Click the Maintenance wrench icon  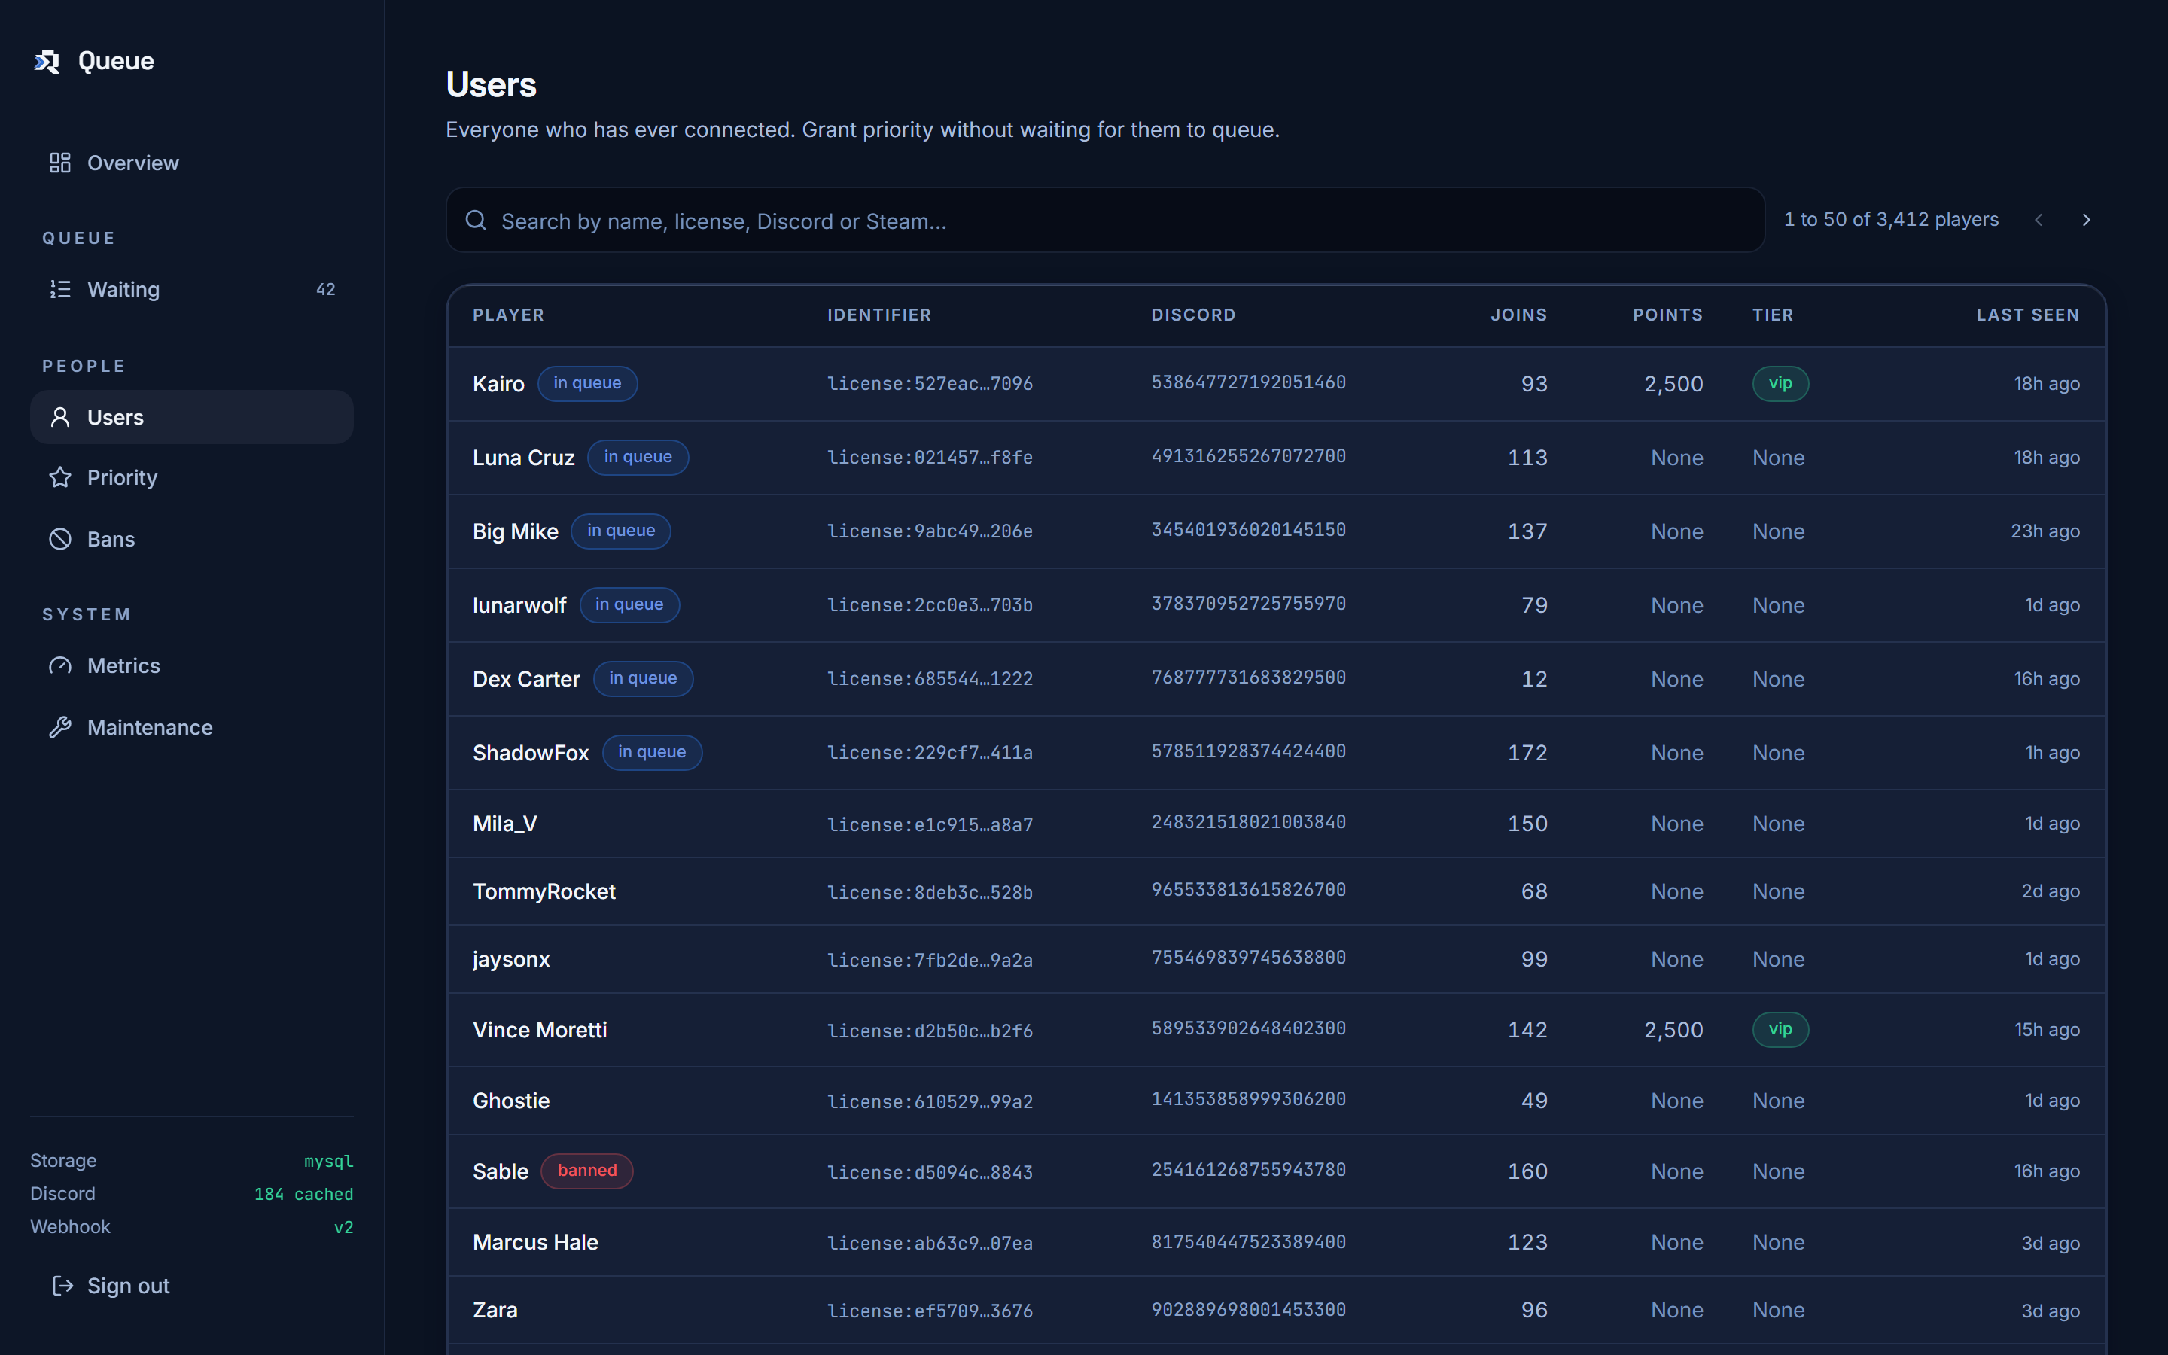click(x=60, y=728)
